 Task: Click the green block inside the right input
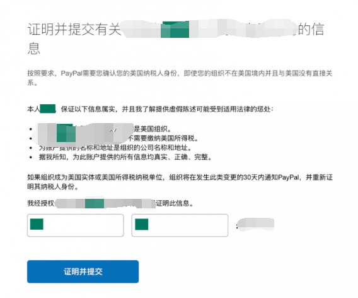[x=142, y=224]
